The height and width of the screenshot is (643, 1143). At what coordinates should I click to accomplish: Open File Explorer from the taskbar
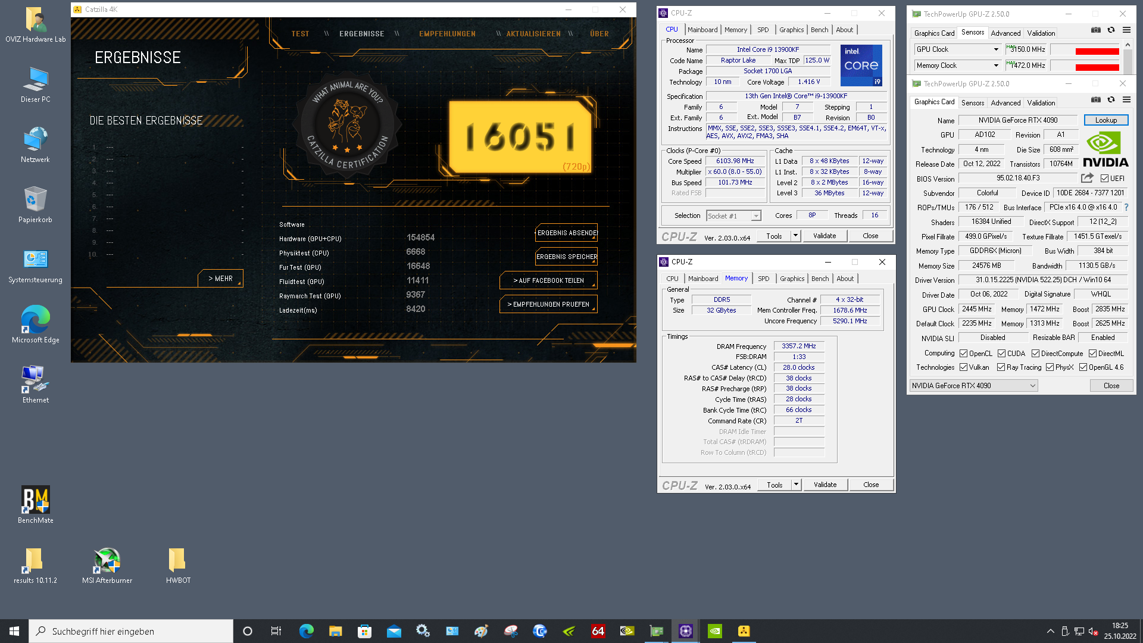click(x=336, y=631)
